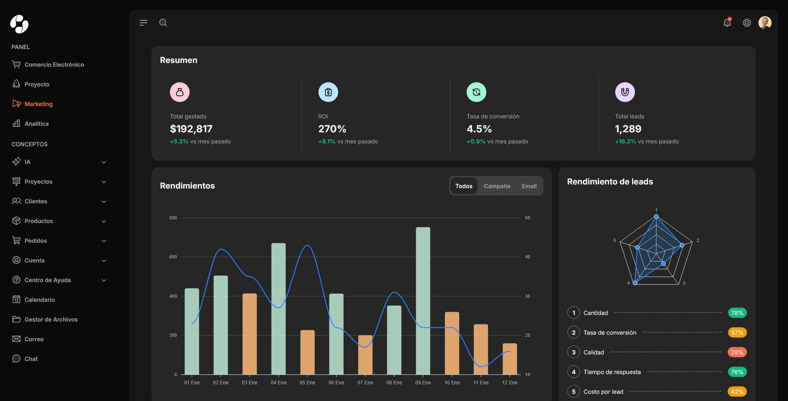Select the Email filter tab

click(x=529, y=186)
